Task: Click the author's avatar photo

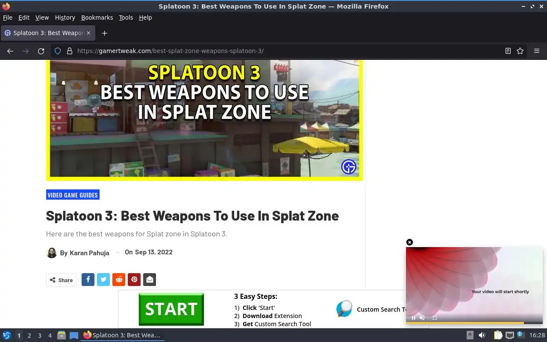Action: tap(51, 253)
